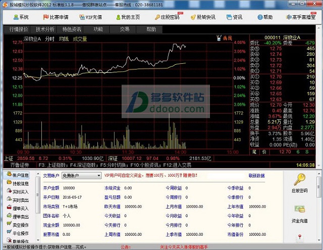Image resolution: width=323 pixels, height=250 pixels.
Task: Click sidebar scrollbar down arrow
Action: click(x=38, y=240)
